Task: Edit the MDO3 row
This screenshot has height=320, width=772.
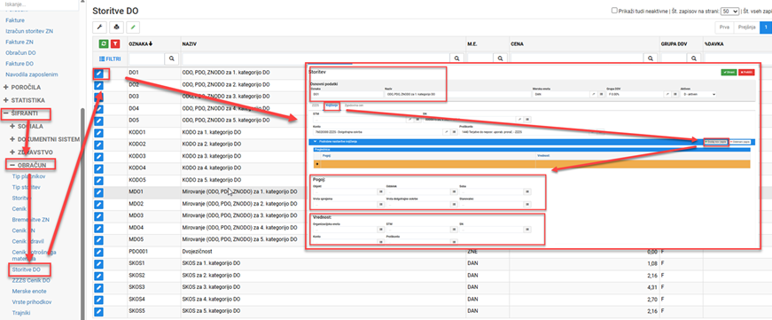Action: 99,215
